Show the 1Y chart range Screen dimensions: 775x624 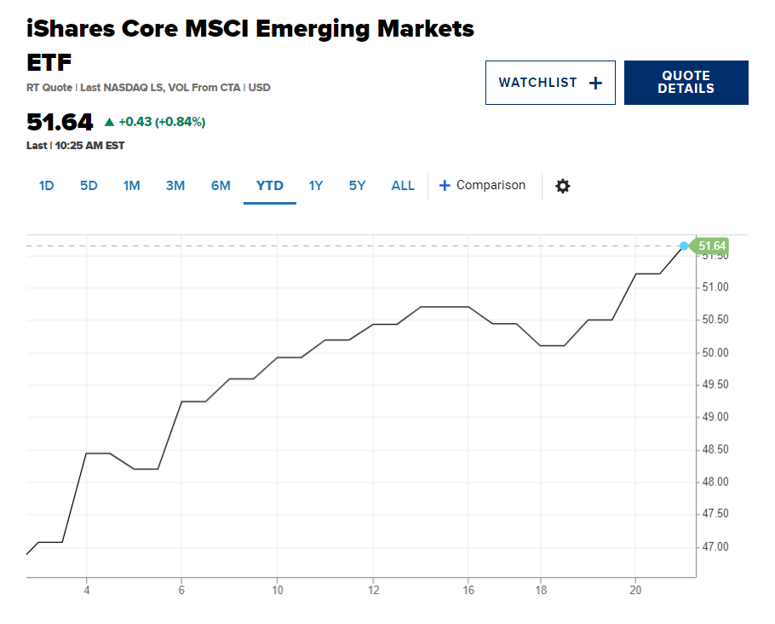[316, 186]
